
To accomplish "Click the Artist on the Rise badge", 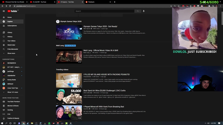I will [70, 45].
